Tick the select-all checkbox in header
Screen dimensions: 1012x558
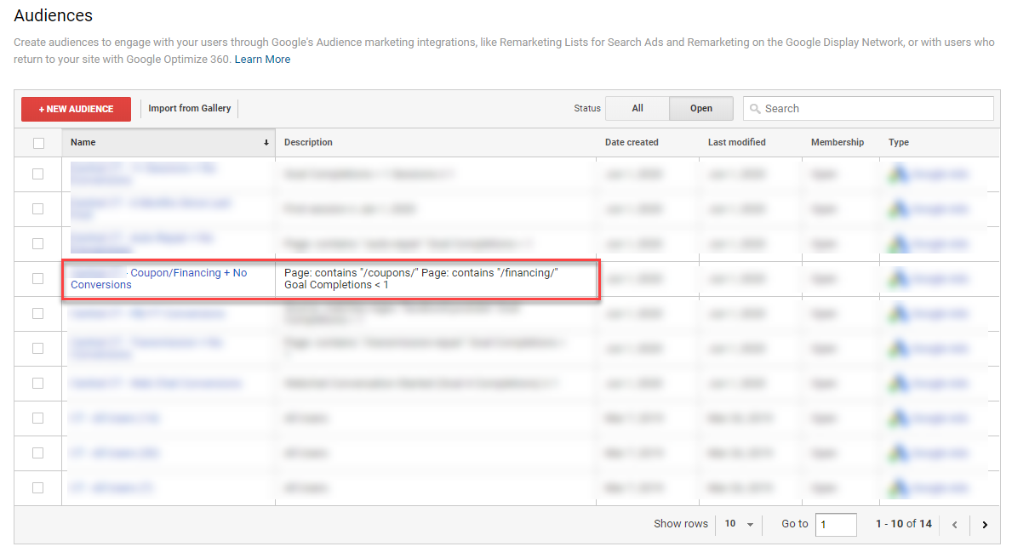pos(38,143)
